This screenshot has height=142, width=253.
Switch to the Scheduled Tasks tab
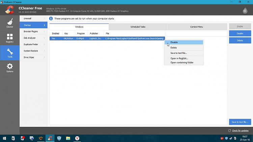tap(138, 27)
